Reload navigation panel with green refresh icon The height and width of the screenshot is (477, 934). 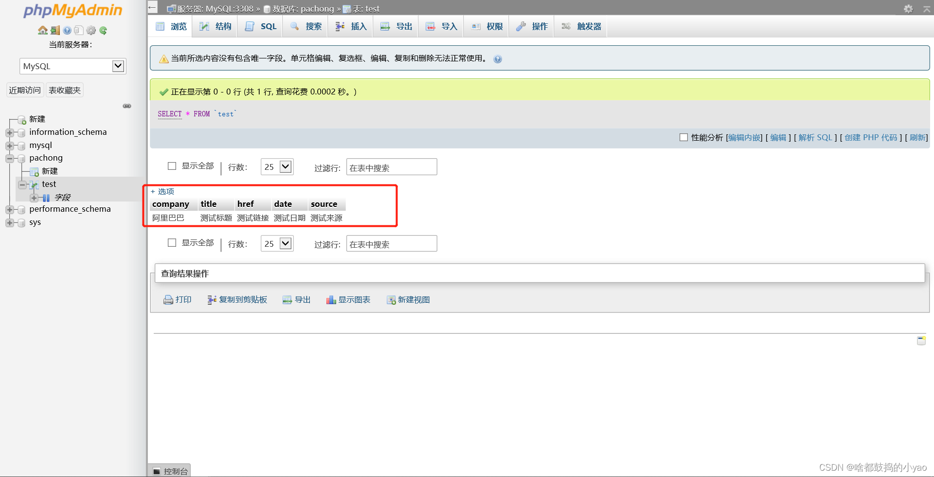point(103,30)
